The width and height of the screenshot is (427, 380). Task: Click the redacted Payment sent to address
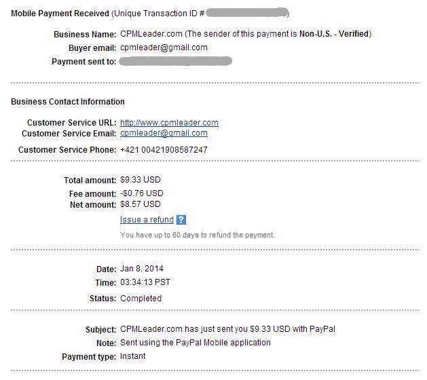point(175,61)
